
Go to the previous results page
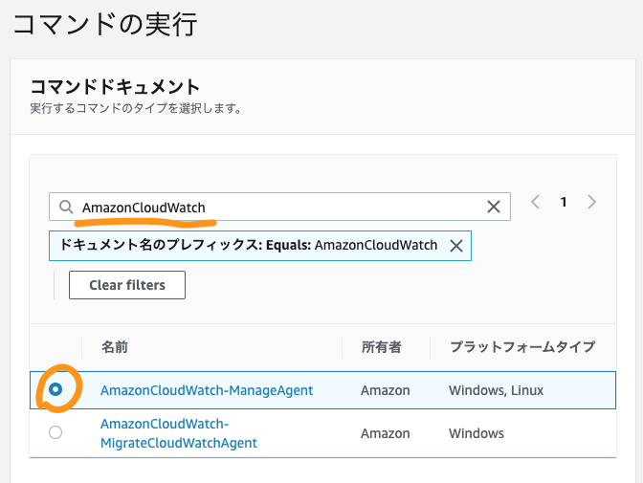pyautogui.click(x=535, y=202)
